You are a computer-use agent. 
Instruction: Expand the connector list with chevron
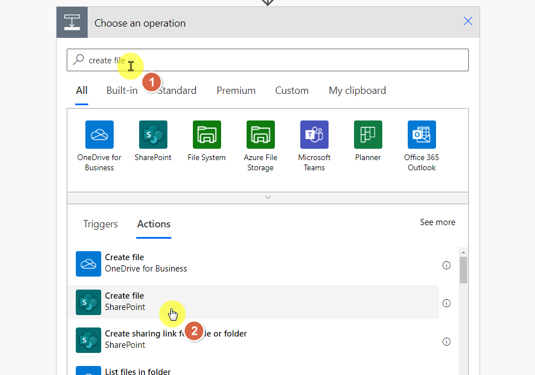(x=268, y=197)
